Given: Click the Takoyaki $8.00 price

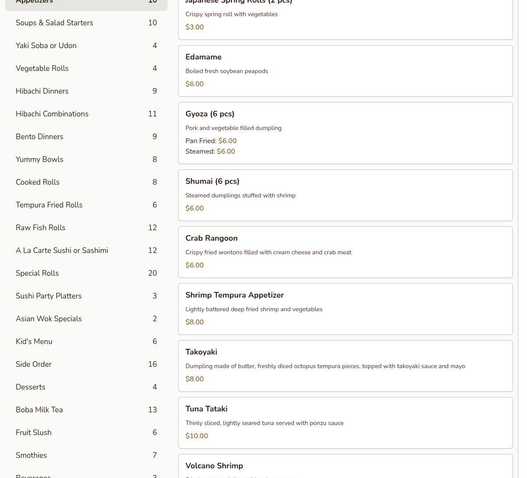Looking at the screenshot, I should [x=194, y=379].
